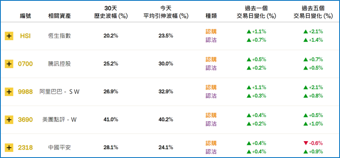Open the 2318 stock code link
Viewport: 340px width, 158px height.
coord(25,148)
